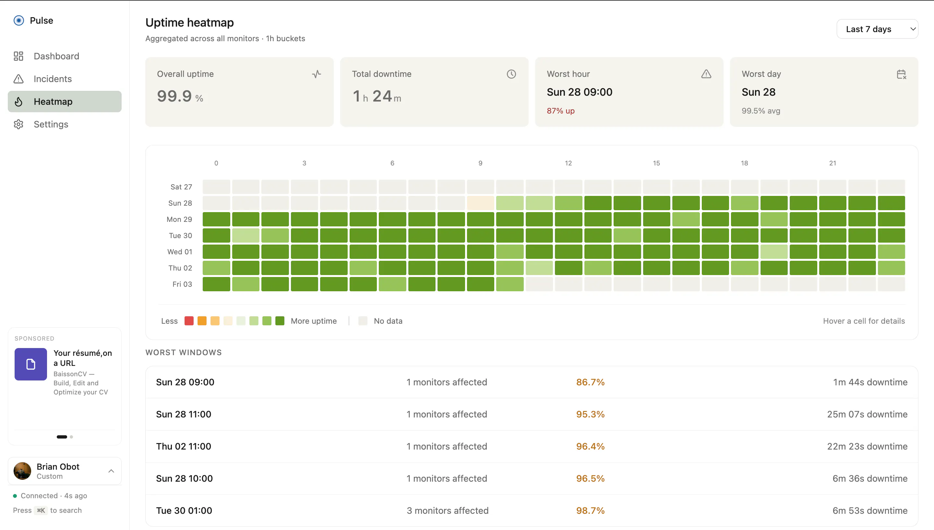934x530 pixels.
Task: Click the calendar icon on Worst day card
Action: pos(901,74)
